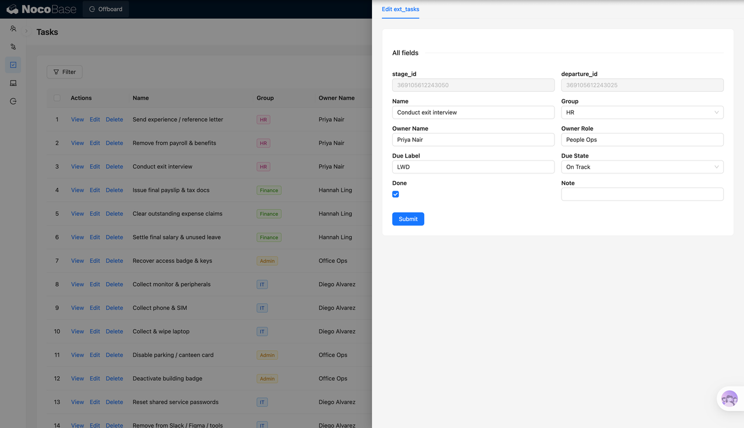Delete the Deactivate building badge task

pos(115,379)
